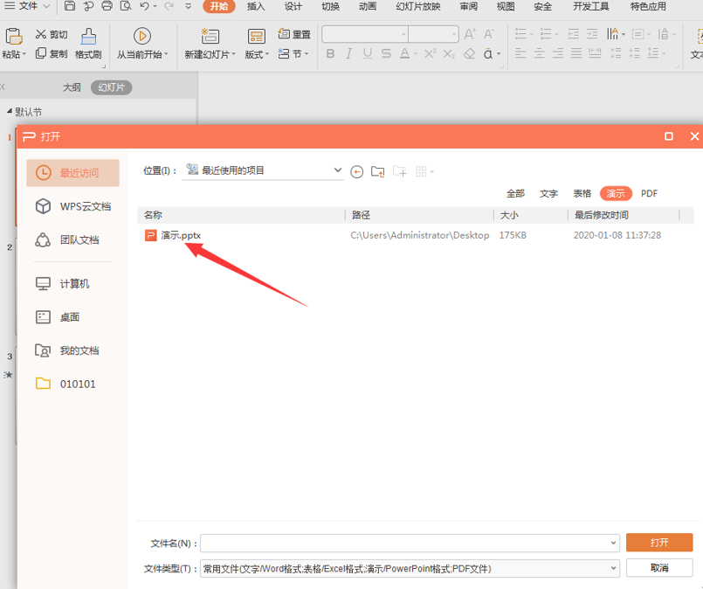Click the up-one-level folder icon
The height and width of the screenshot is (589, 703).
(378, 171)
